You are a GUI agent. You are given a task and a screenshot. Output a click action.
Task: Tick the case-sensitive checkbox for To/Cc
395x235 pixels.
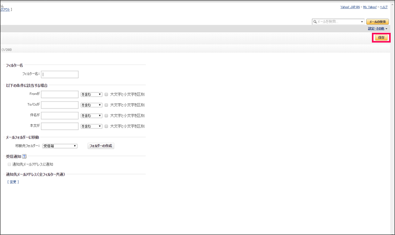[x=106, y=105]
